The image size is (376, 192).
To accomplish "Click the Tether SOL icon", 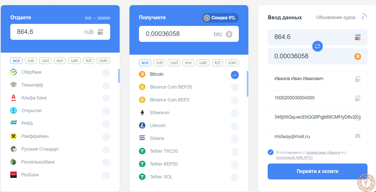I will point(142,177).
